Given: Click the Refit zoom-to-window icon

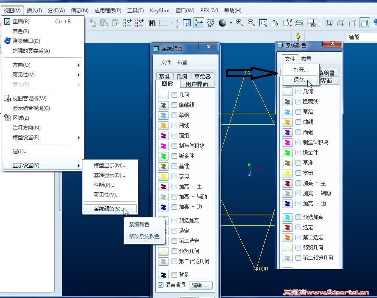Looking at the screenshot, I should (263, 23).
